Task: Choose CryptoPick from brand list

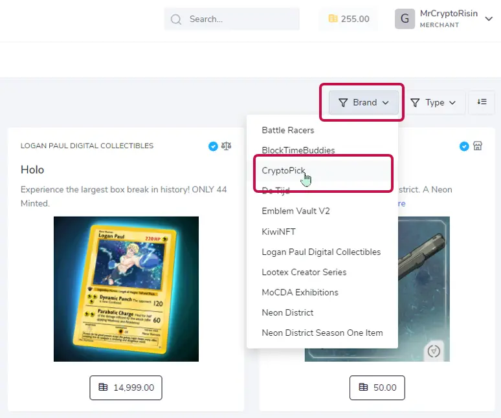Action: (323, 171)
